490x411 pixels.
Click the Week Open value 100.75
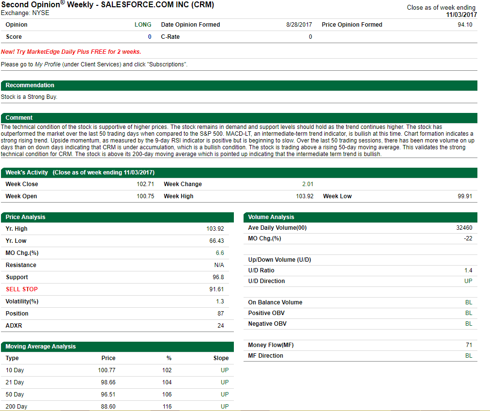[x=145, y=196]
